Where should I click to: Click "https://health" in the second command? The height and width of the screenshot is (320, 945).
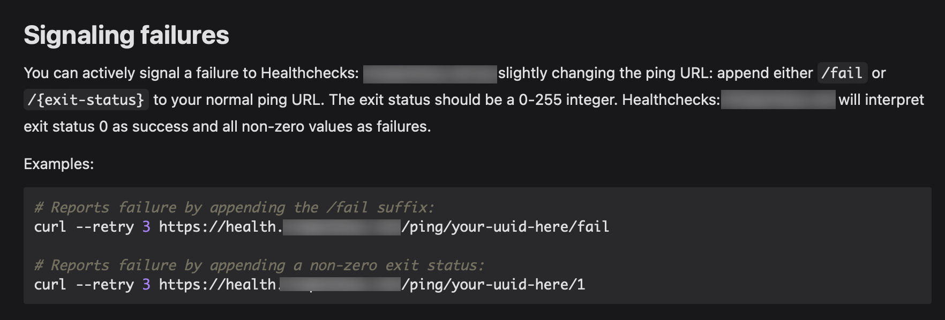[218, 285]
